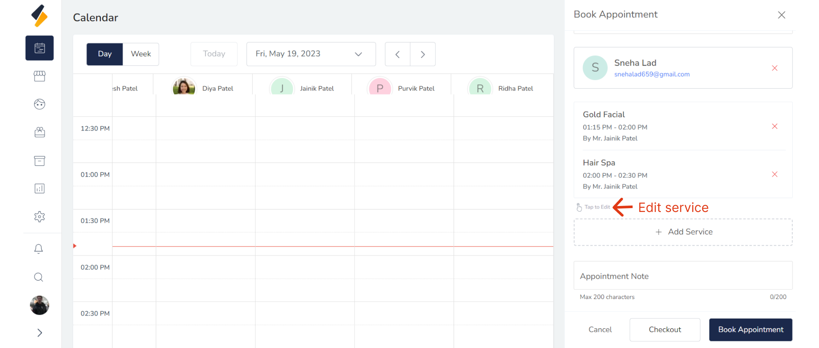The width and height of the screenshot is (819, 348).
Task: Remove Gold Facial service
Action: point(775,126)
